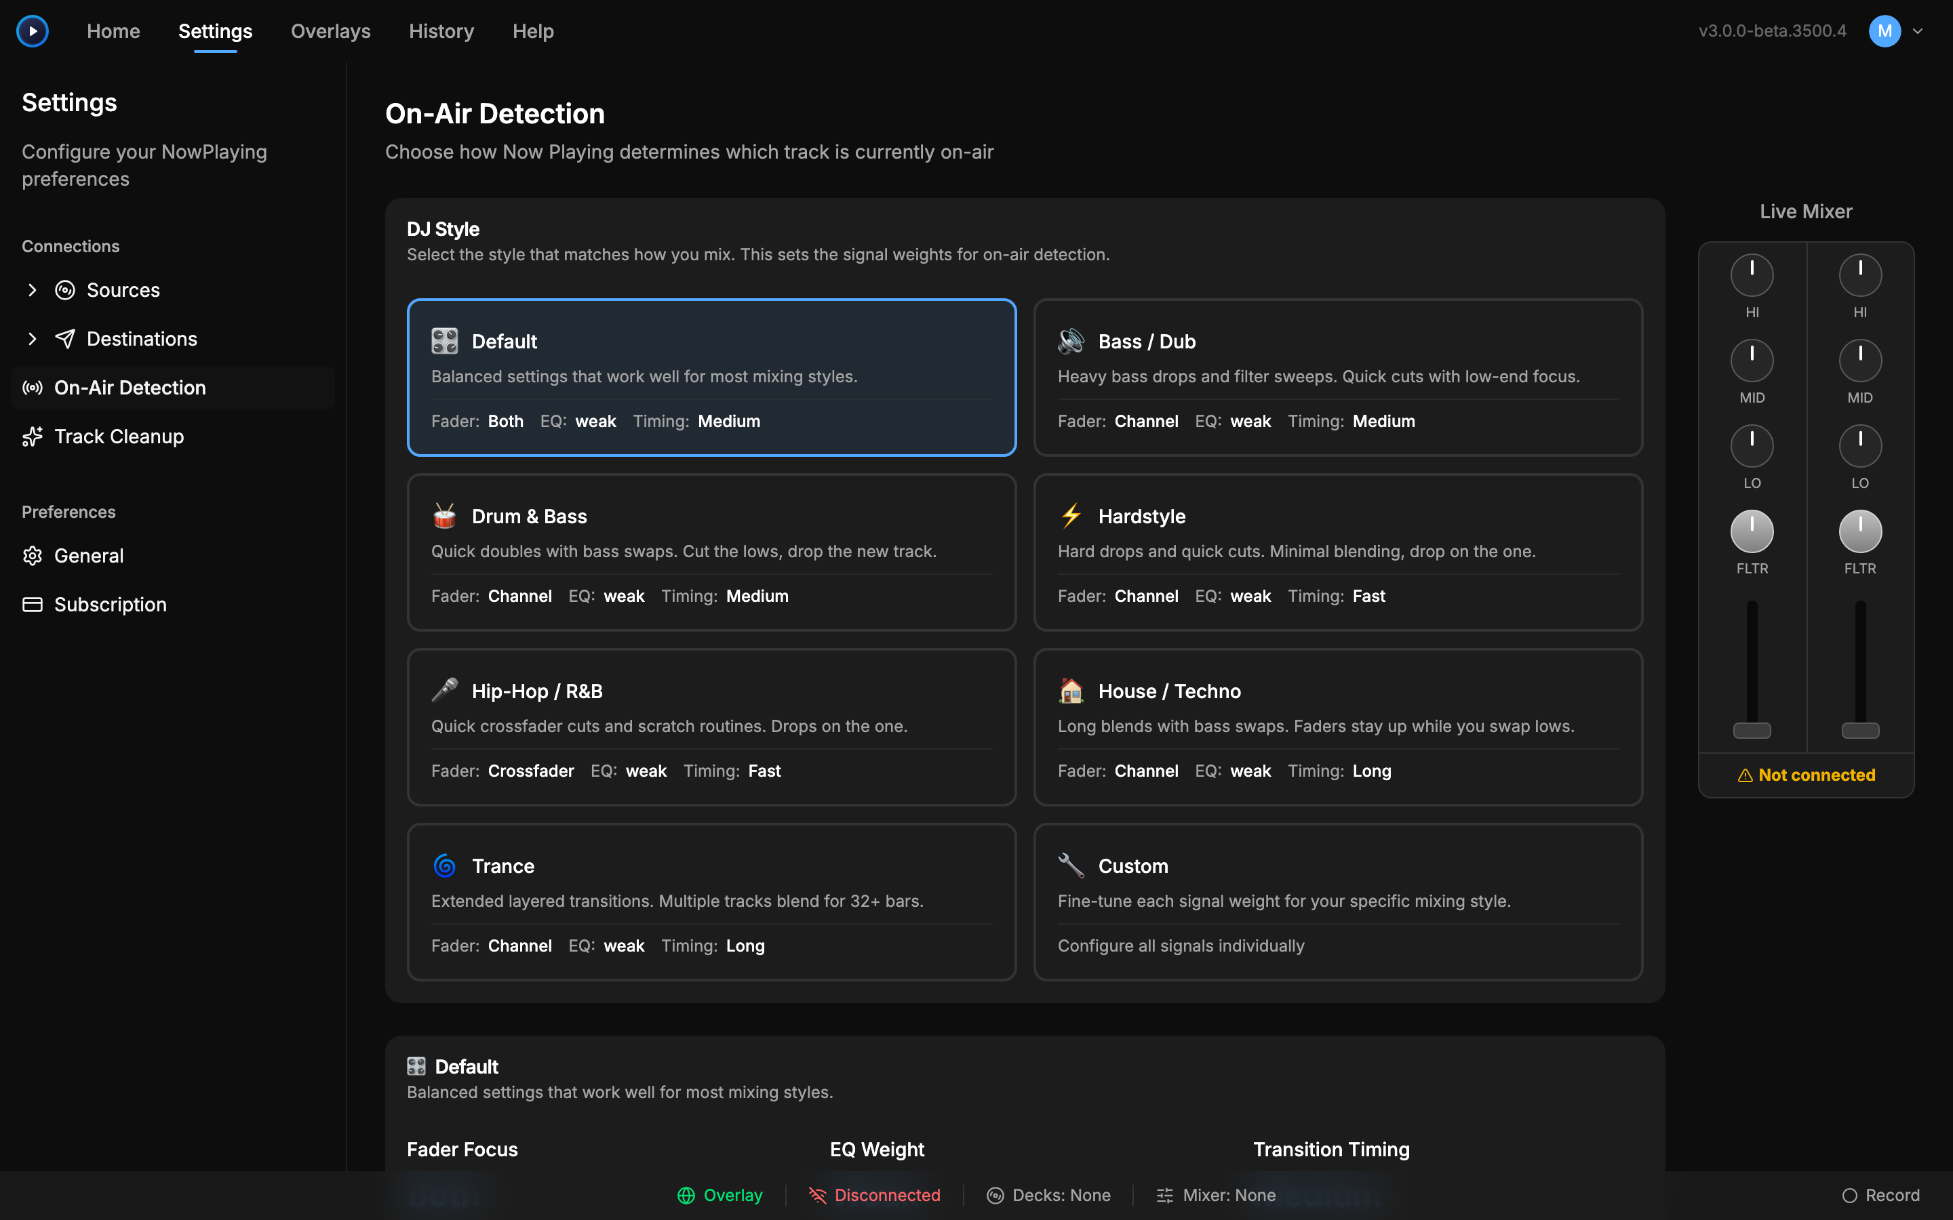Switch to the History tab
1953x1220 pixels.
441,31
